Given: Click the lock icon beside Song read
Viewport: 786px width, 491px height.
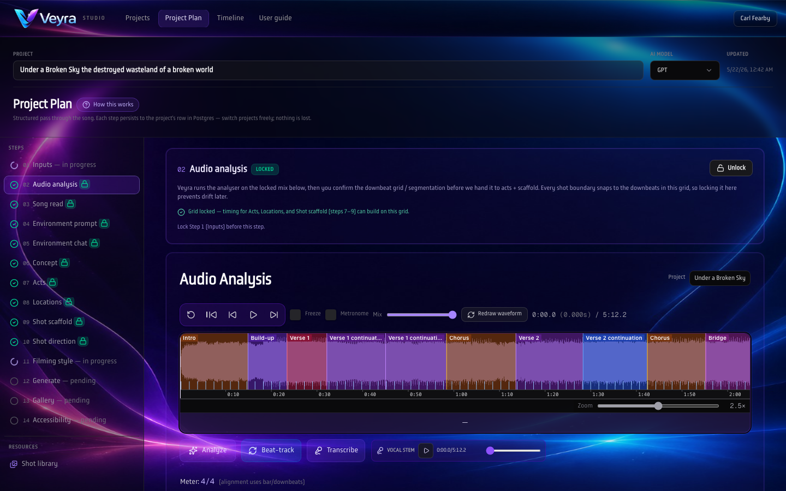Looking at the screenshot, I should [70, 204].
